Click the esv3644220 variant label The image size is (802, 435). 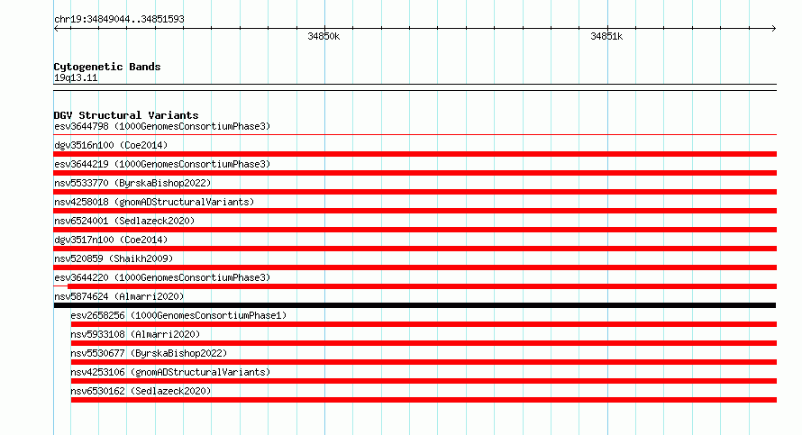pyautogui.click(x=162, y=277)
